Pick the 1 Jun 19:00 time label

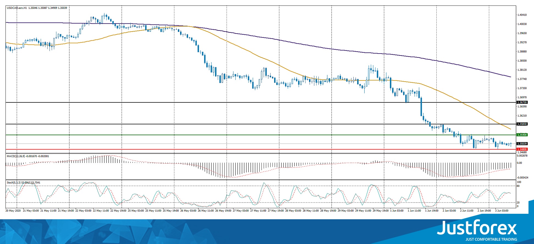coord(432,211)
